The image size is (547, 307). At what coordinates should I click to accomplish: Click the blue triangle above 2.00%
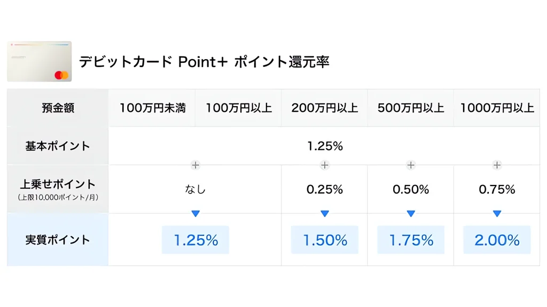tap(497, 213)
